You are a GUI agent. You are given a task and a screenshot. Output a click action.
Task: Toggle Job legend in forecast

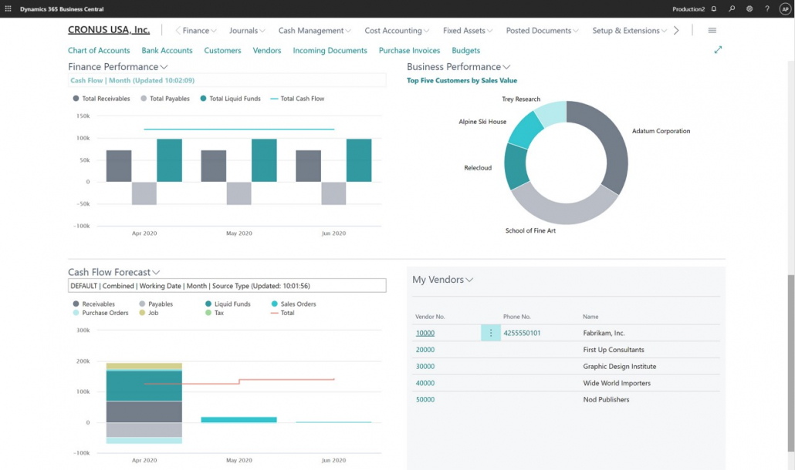click(148, 313)
